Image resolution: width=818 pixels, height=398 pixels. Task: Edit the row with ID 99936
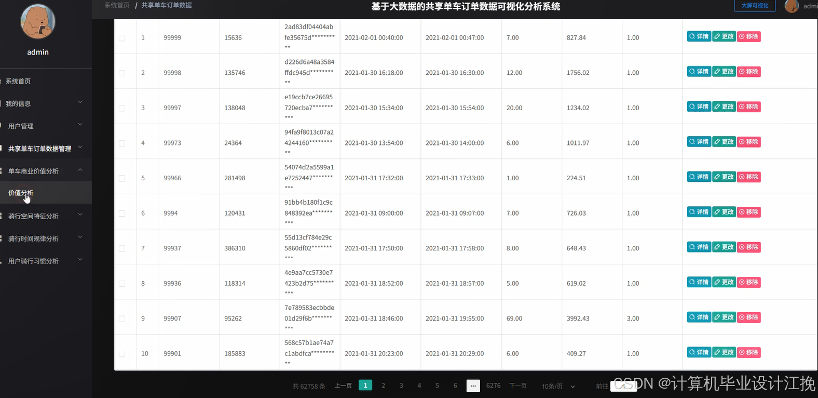click(x=724, y=282)
